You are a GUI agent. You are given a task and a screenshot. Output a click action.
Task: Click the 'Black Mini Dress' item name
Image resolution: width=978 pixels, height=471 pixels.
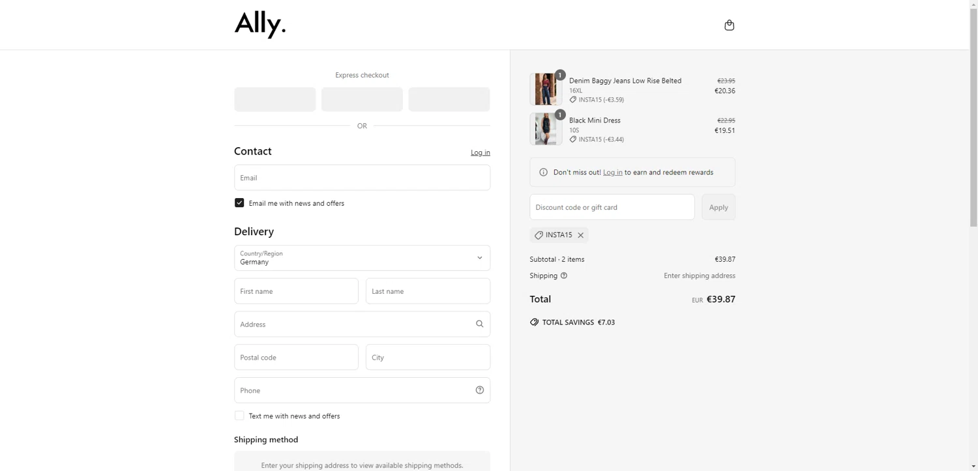click(x=595, y=121)
